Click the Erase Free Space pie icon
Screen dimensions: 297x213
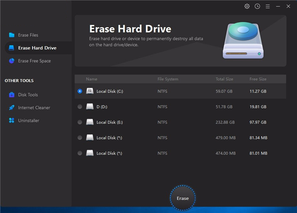(x=11, y=61)
